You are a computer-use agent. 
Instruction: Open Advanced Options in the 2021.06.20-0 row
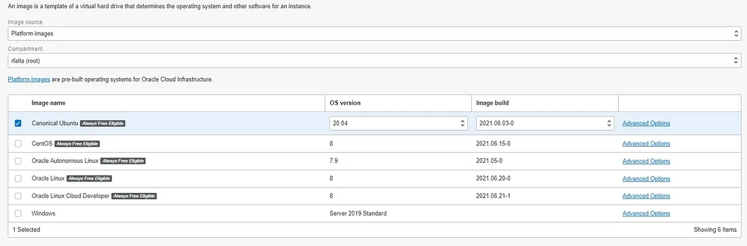tap(646, 179)
